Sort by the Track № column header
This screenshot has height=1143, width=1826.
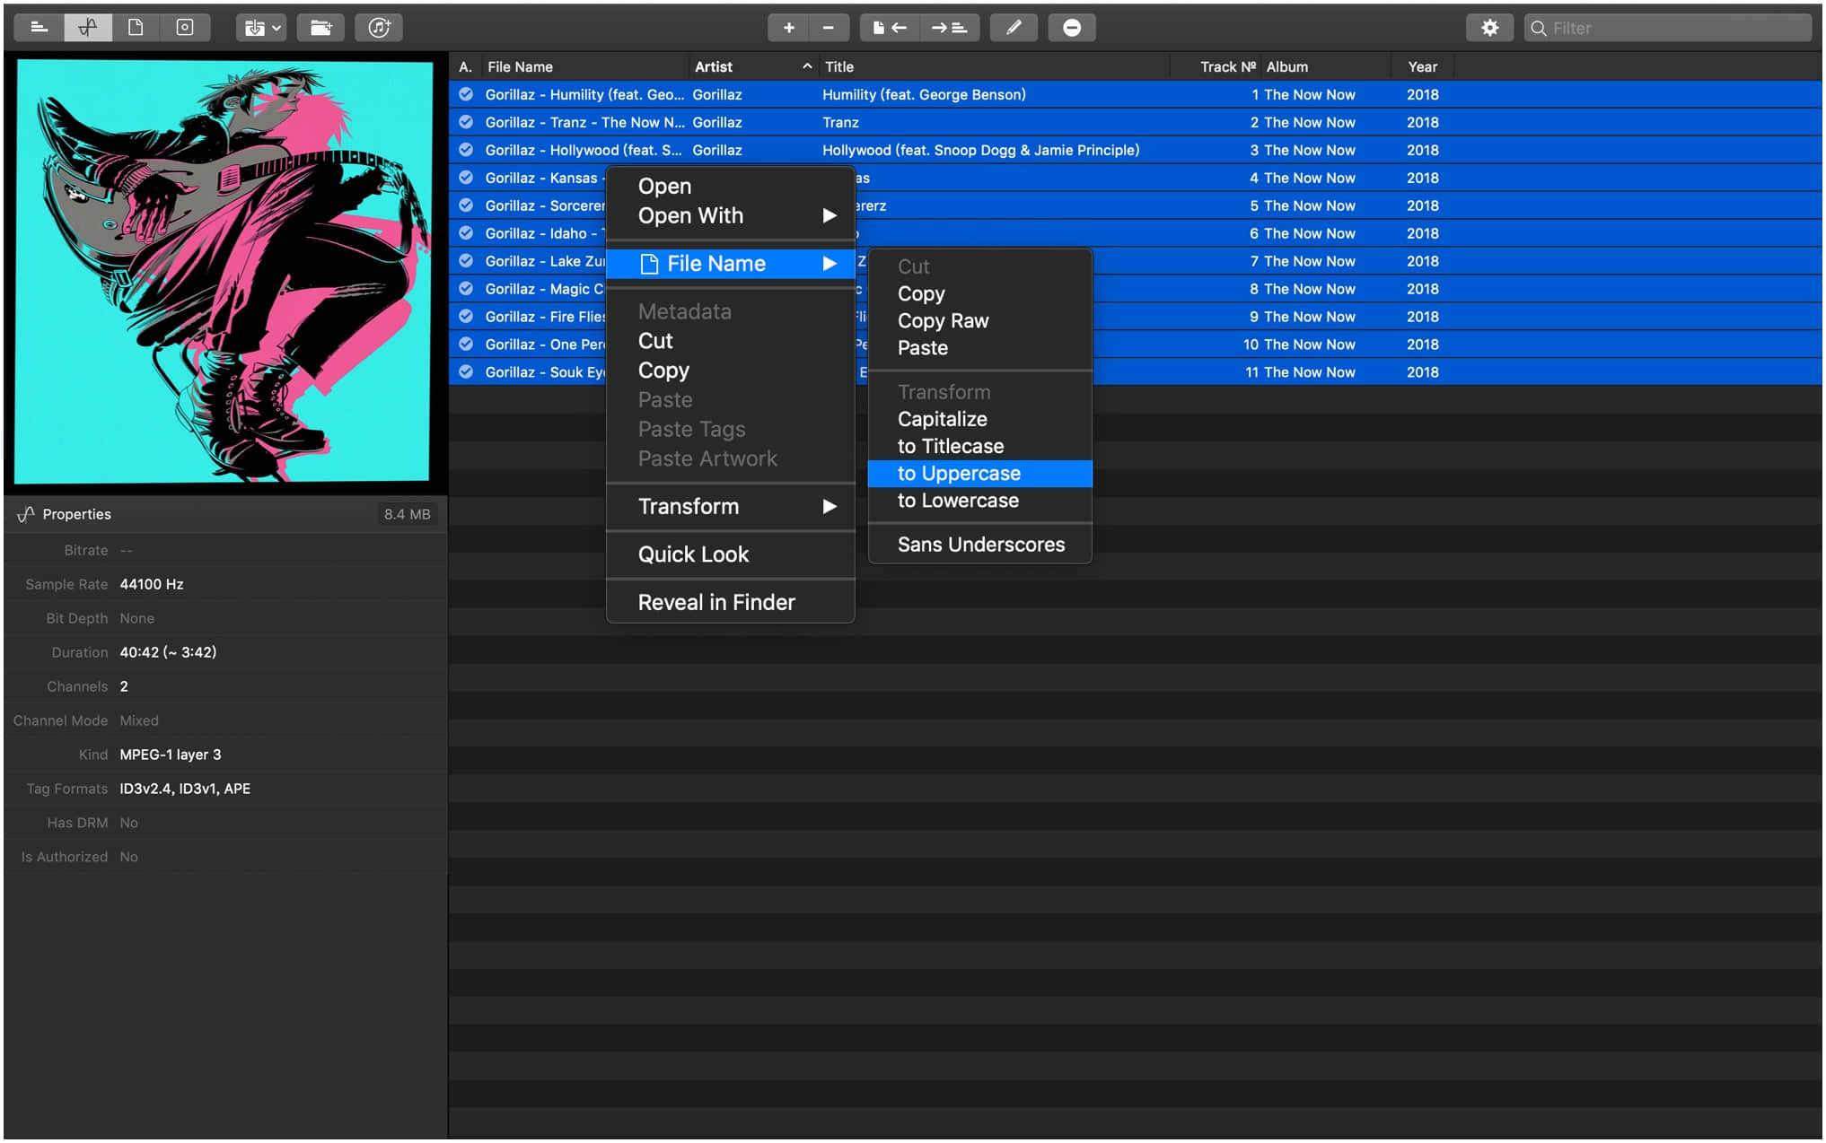pyautogui.click(x=1216, y=66)
